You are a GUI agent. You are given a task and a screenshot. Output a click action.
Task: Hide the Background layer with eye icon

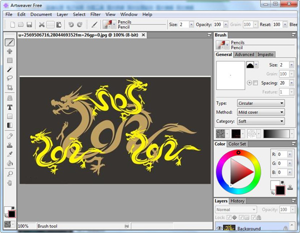tap(219, 228)
